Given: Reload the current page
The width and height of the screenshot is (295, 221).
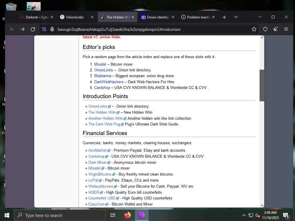Looking at the screenshot, I should click(33, 29).
